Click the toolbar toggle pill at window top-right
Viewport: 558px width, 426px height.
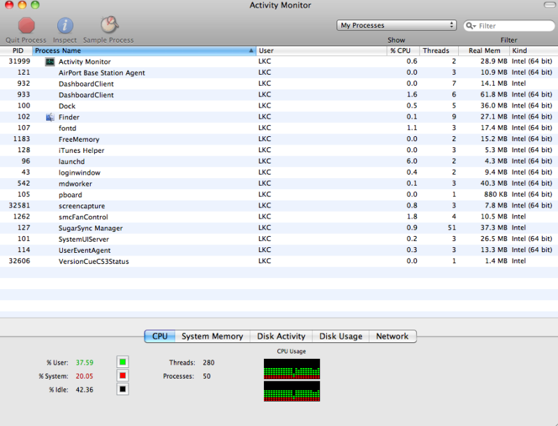(x=550, y=5)
